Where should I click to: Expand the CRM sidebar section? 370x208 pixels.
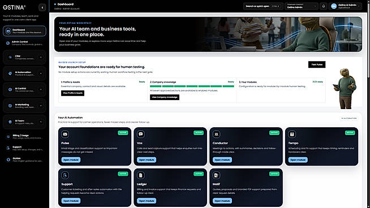tap(41, 57)
